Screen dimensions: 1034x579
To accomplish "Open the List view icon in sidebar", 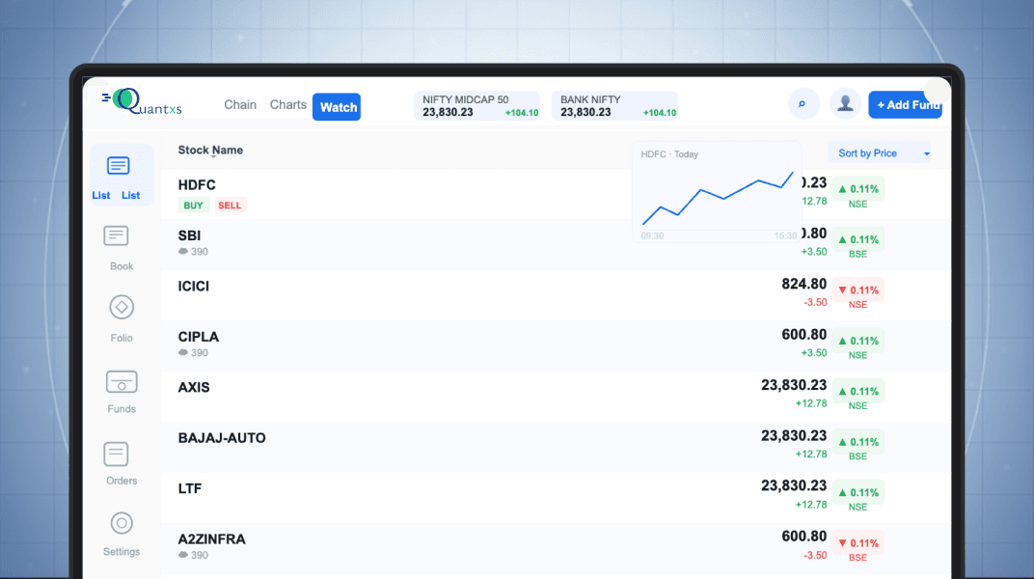I will 118,166.
